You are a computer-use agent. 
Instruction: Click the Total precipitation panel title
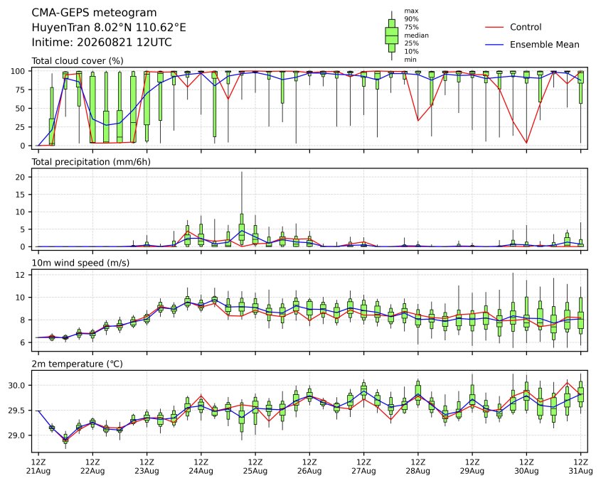click(x=91, y=162)
